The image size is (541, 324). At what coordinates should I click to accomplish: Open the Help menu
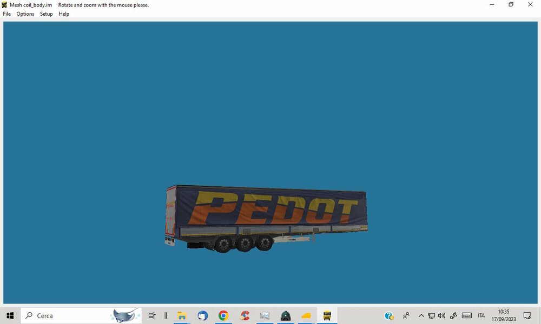pyautogui.click(x=64, y=14)
